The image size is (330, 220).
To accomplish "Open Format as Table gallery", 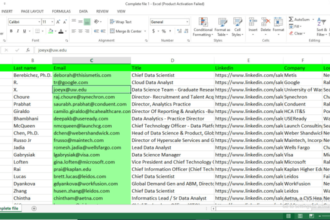I will tap(222, 27).
